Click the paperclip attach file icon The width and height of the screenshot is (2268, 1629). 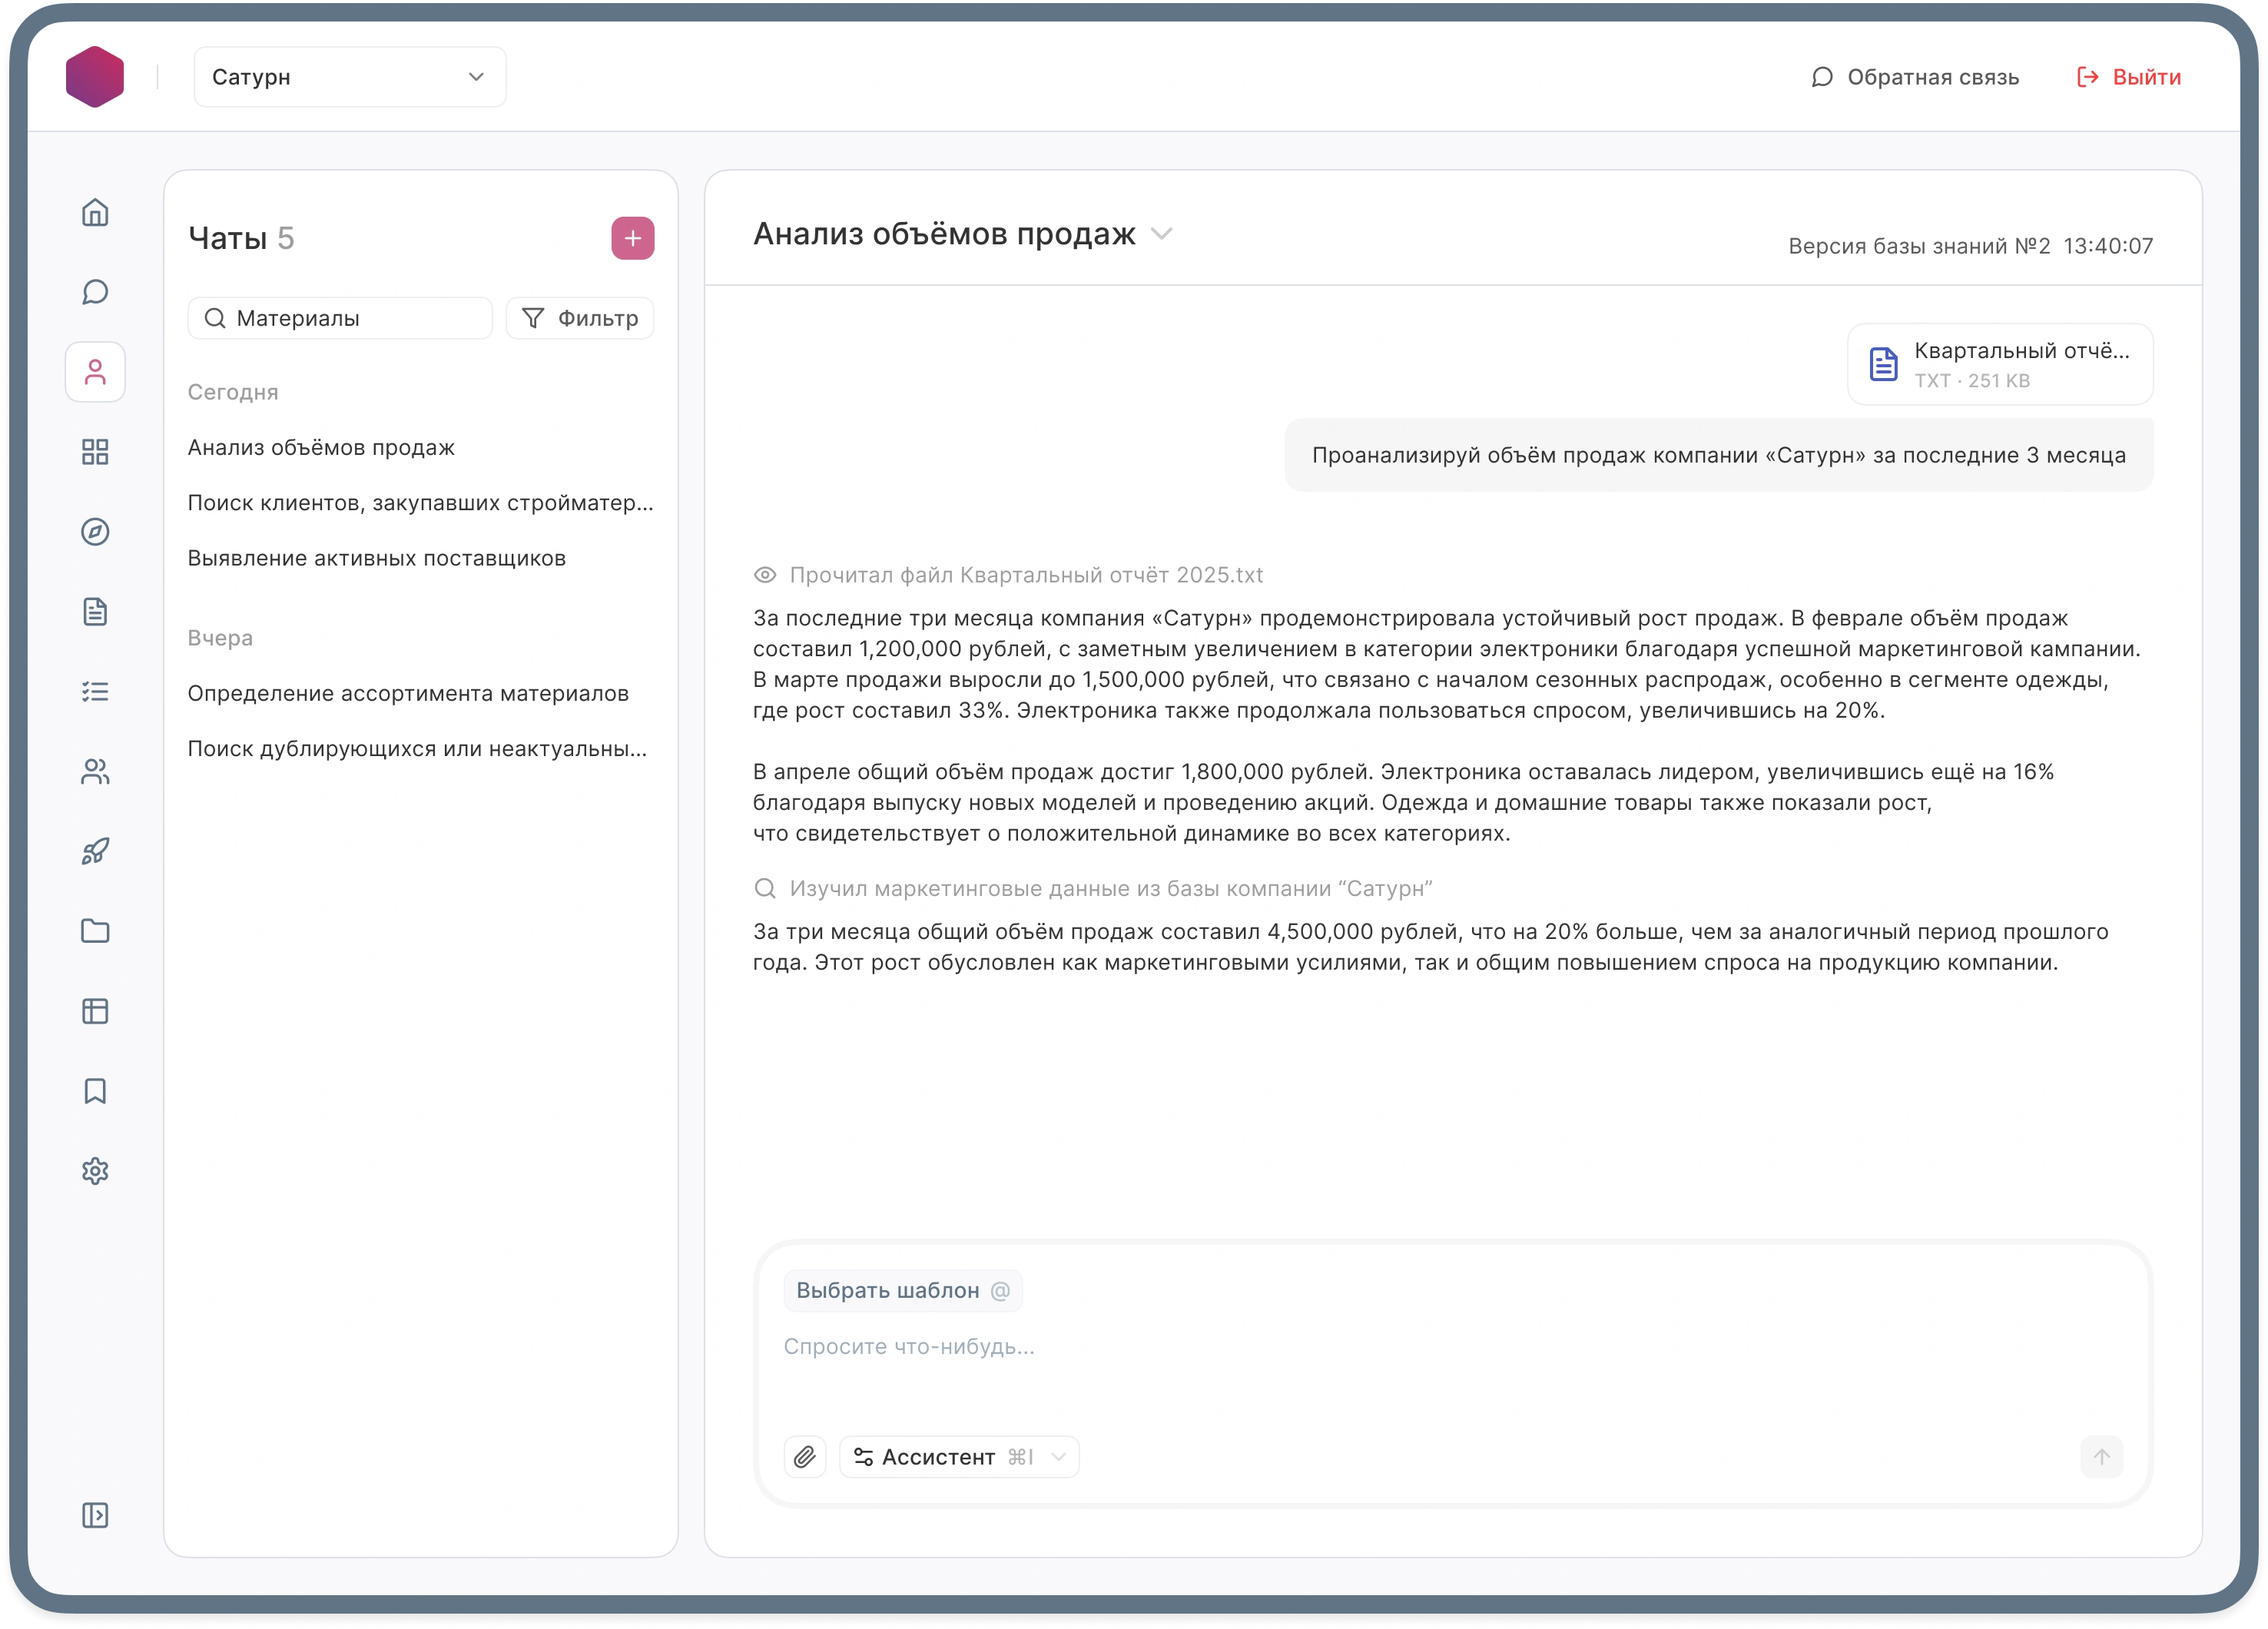(x=805, y=1458)
